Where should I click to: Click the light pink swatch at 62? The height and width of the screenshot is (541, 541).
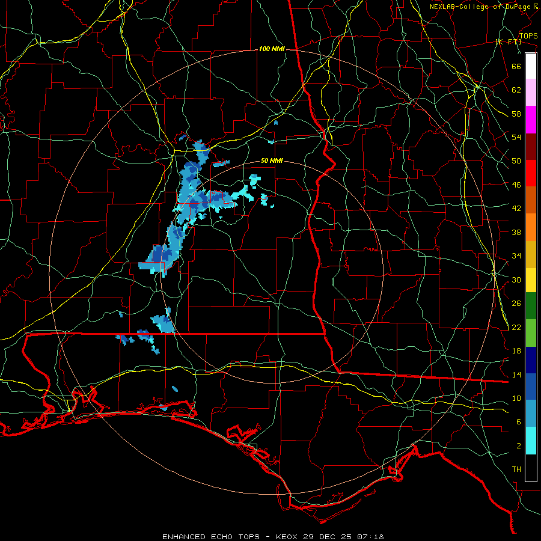[531, 93]
